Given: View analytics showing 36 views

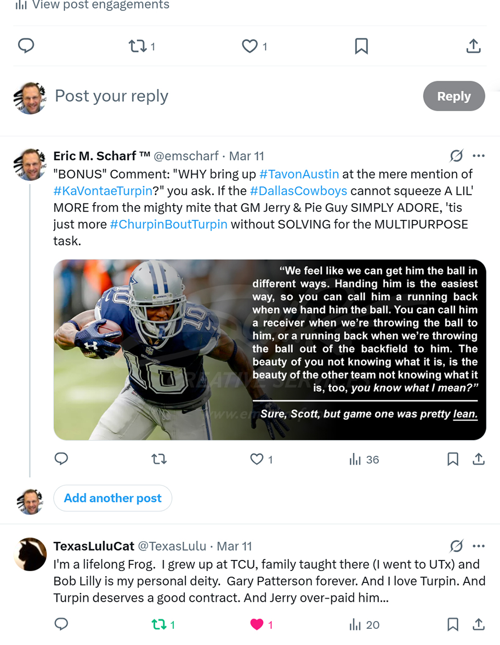Looking at the screenshot, I should click(x=364, y=459).
